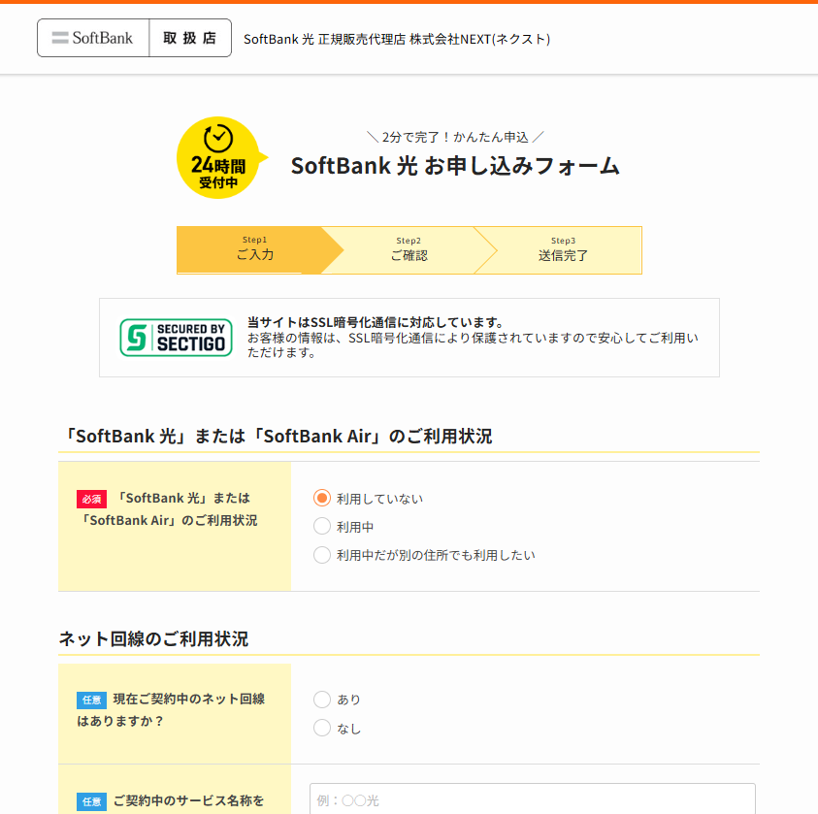
Task: Click the 任意 badge beside 現在ご契約中のネット回線
Action: (x=91, y=700)
